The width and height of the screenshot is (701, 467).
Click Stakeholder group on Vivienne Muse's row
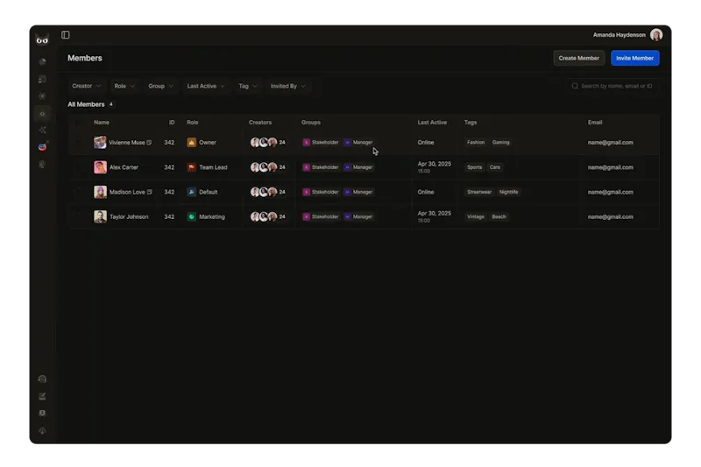[x=321, y=143]
